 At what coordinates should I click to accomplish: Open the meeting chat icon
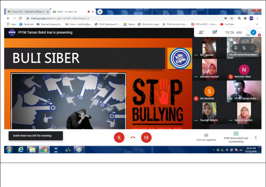(215, 32)
